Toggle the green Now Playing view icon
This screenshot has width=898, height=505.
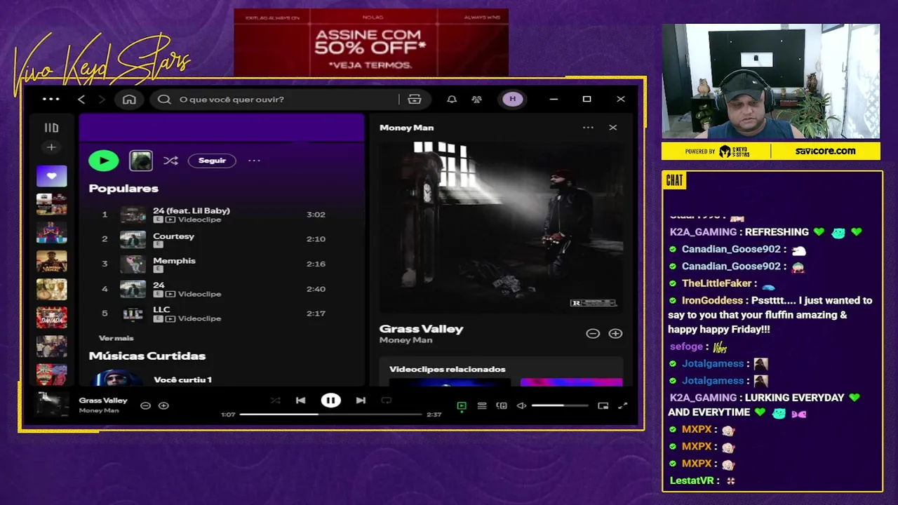point(462,405)
